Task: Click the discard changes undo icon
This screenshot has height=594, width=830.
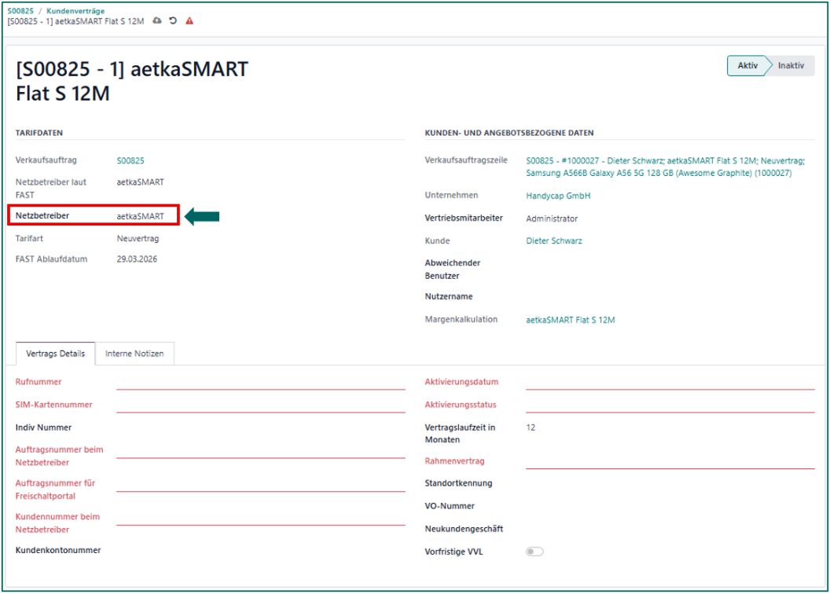Action: point(173,20)
